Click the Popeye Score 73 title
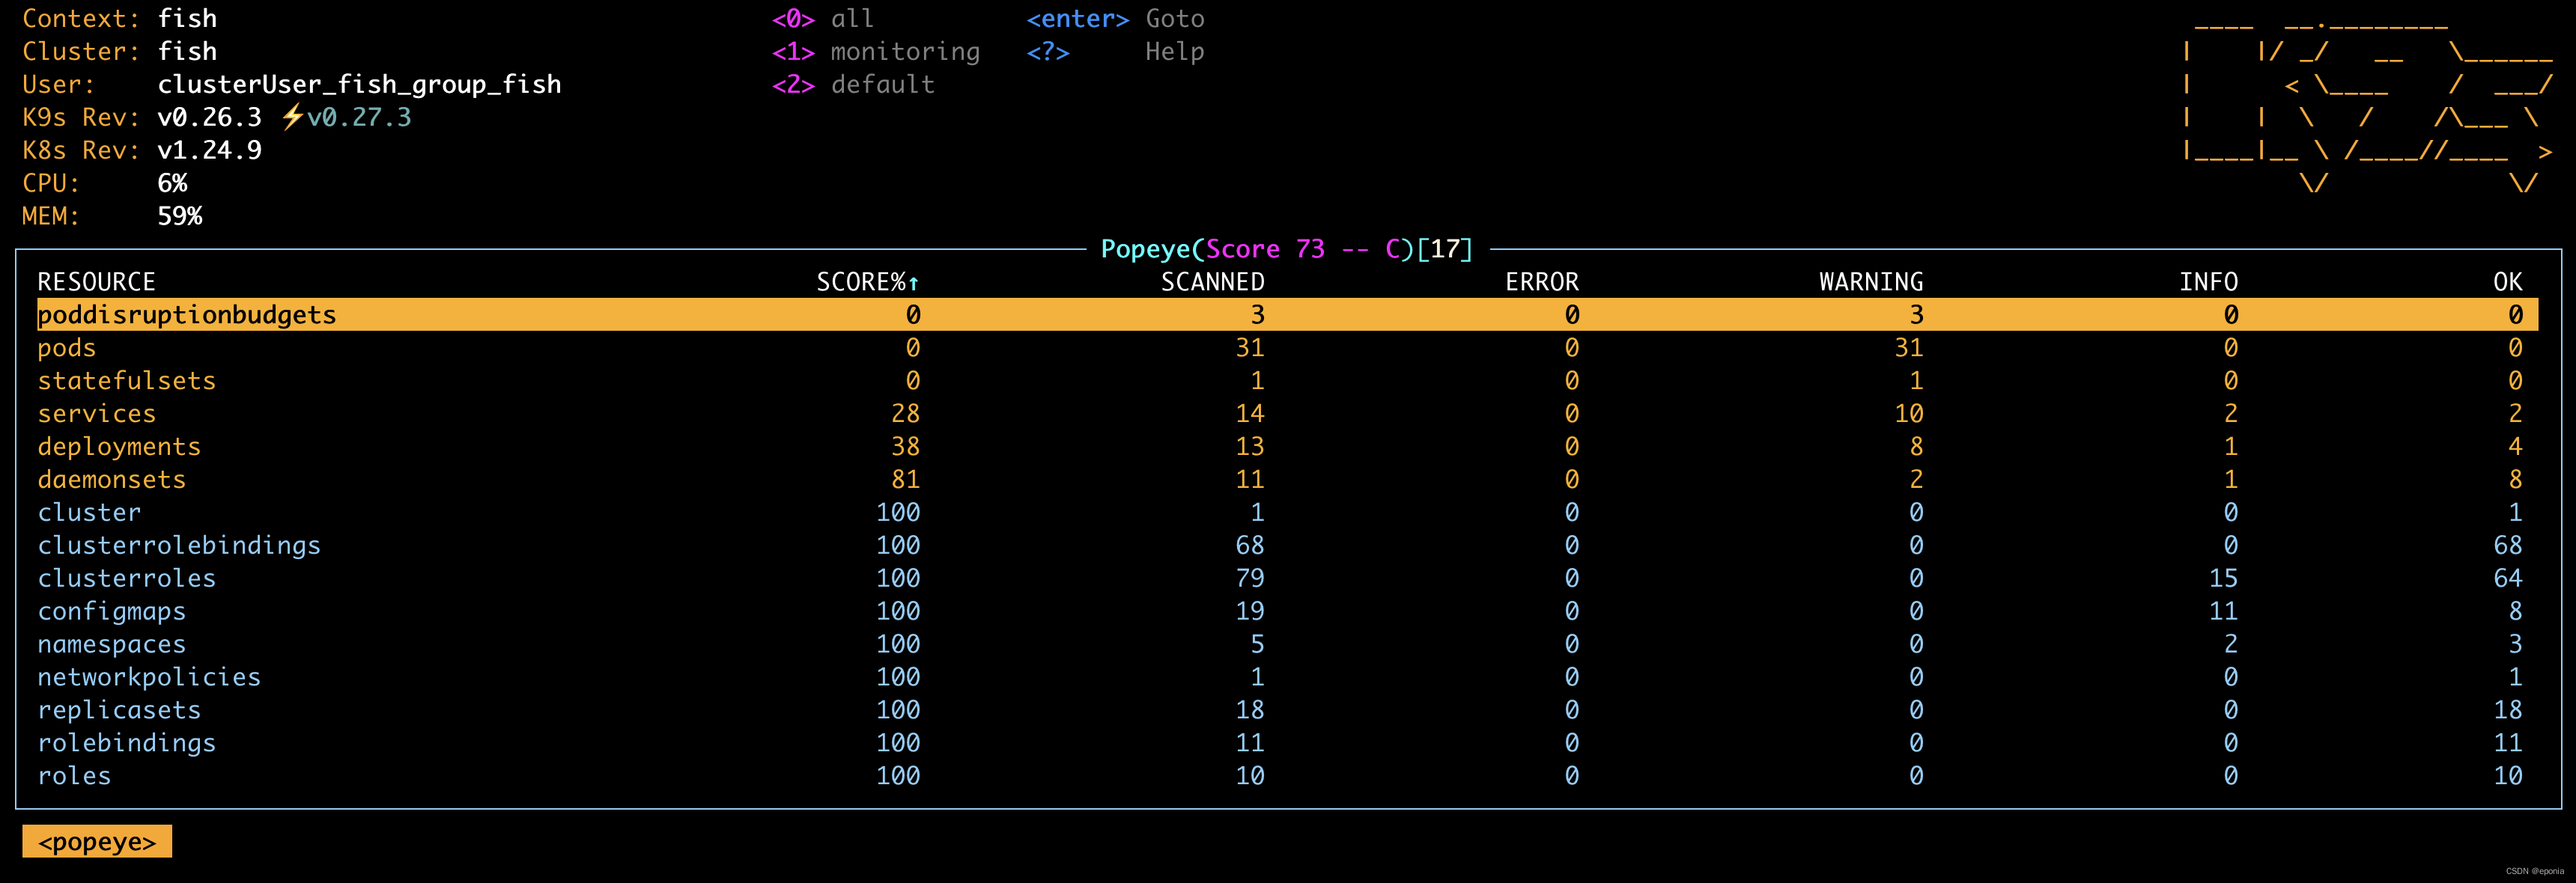Image resolution: width=2576 pixels, height=883 pixels. click(1286, 248)
